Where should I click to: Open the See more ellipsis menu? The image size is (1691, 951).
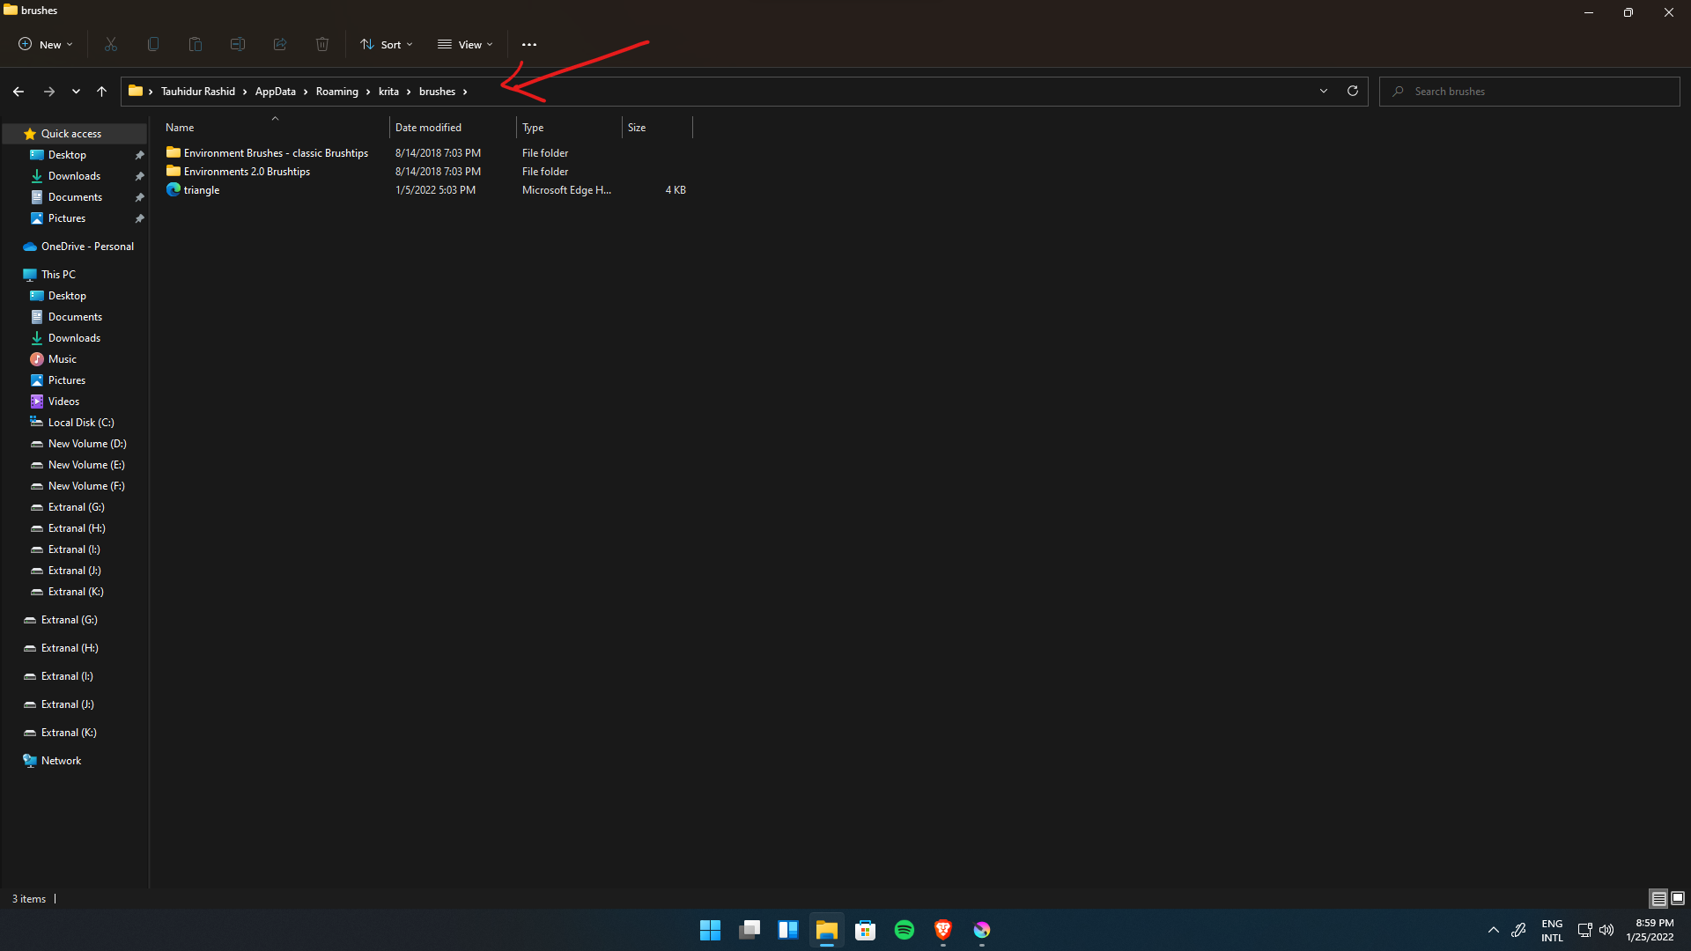tap(529, 44)
